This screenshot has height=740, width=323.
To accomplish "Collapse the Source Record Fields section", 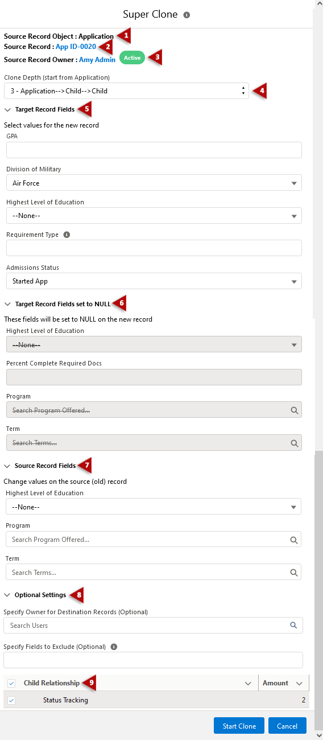I will [x=7, y=466].
